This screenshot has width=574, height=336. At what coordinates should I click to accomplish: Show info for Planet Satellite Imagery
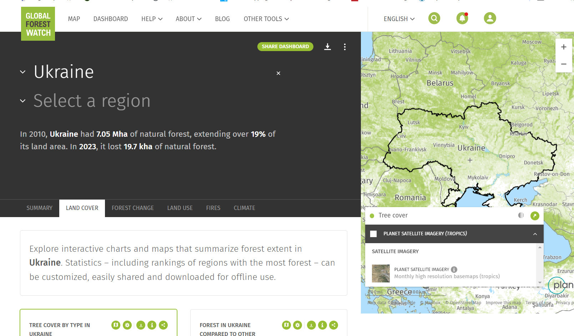click(x=454, y=270)
